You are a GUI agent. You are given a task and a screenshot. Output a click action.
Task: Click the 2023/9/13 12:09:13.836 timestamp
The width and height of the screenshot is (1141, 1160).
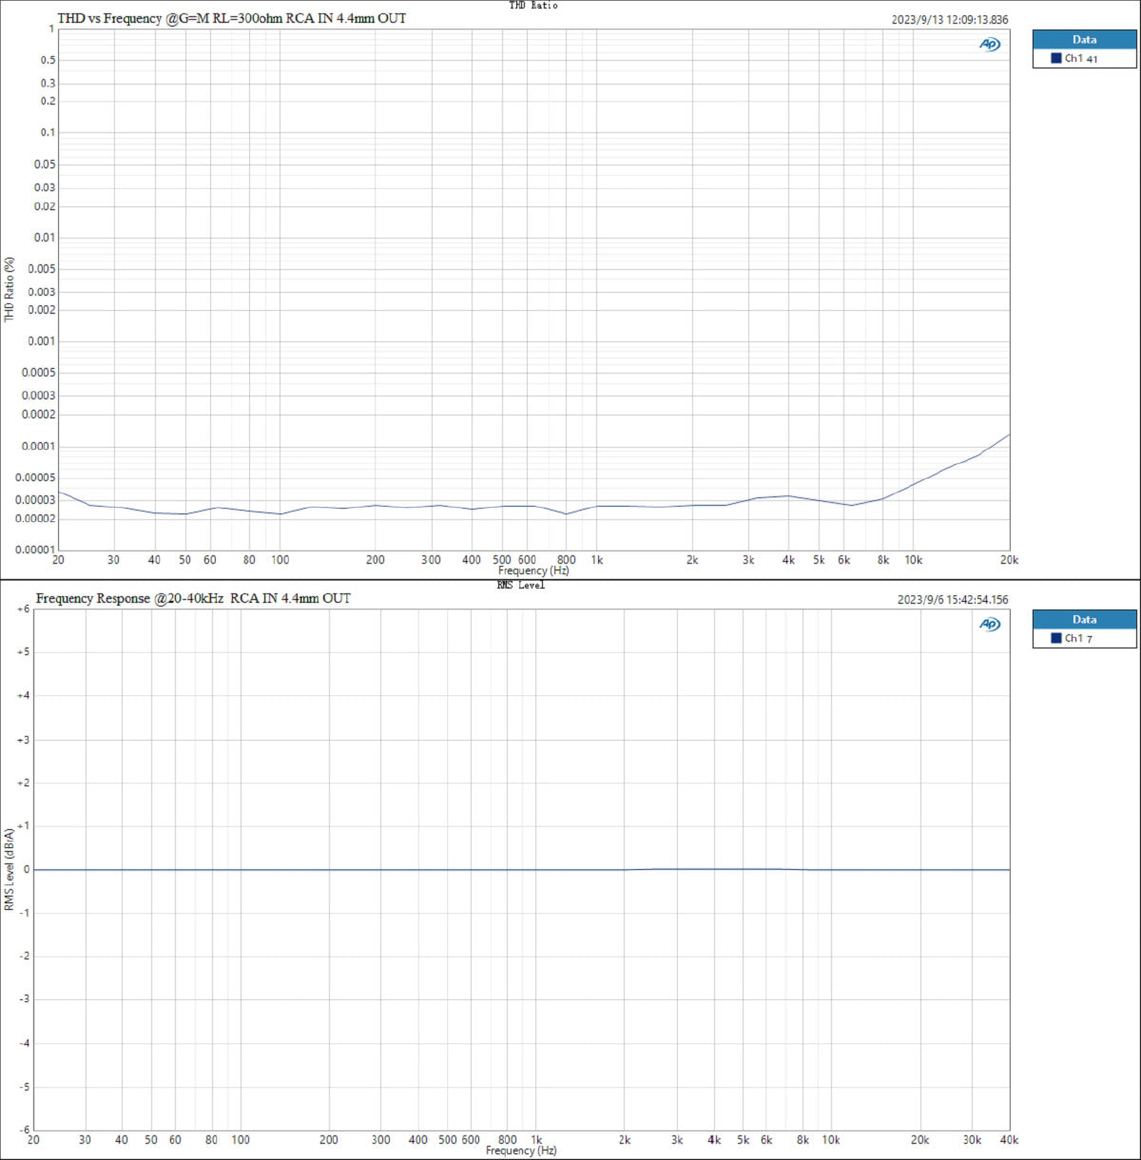949,20
